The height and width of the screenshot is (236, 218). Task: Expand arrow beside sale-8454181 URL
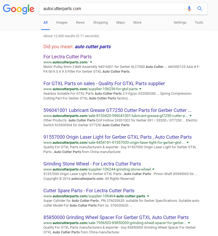pyautogui.click(x=188, y=143)
